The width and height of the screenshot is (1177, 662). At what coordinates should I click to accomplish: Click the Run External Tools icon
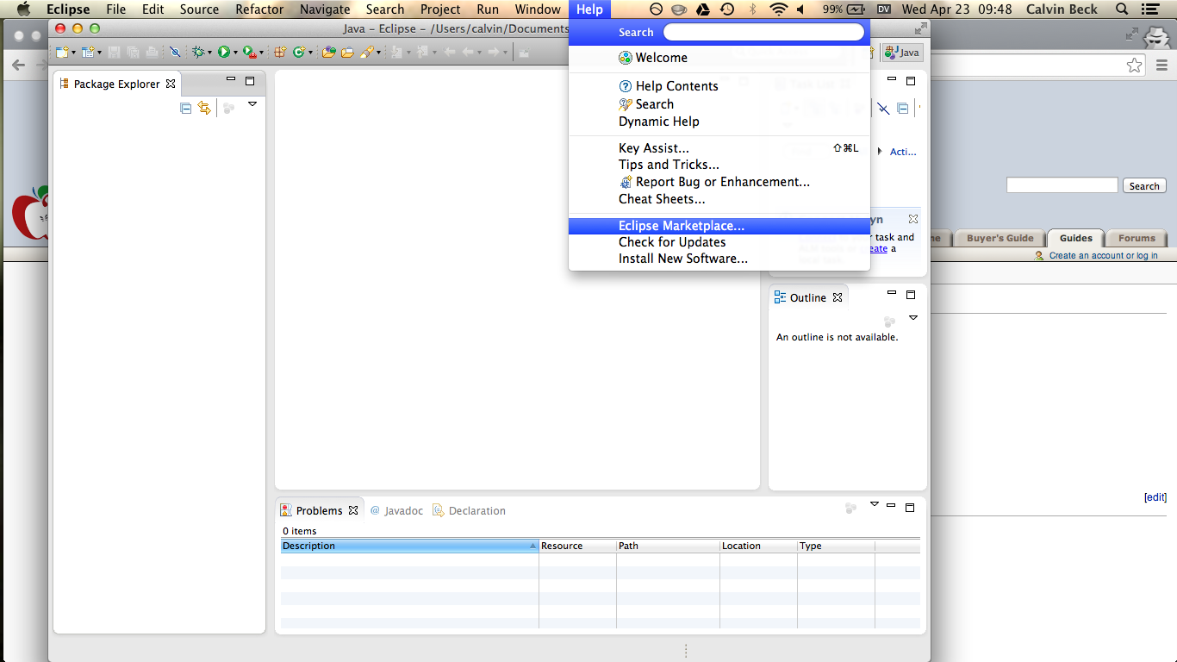[250, 53]
